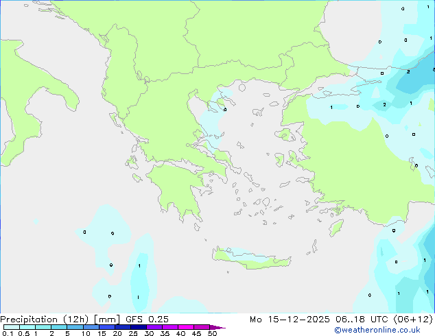Click the legend tick label "50"
This screenshot has width=435, height=336.
click(212, 333)
